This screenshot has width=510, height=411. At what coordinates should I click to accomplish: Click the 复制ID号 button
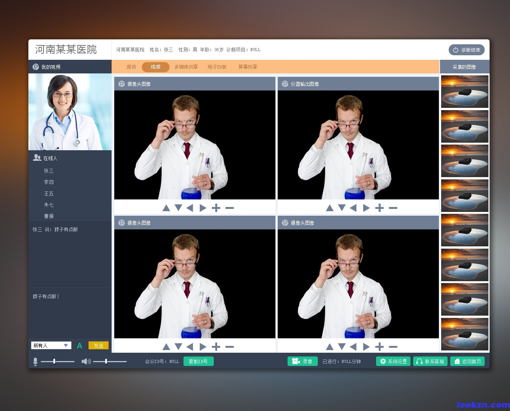pyautogui.click(x=198, y=361)
